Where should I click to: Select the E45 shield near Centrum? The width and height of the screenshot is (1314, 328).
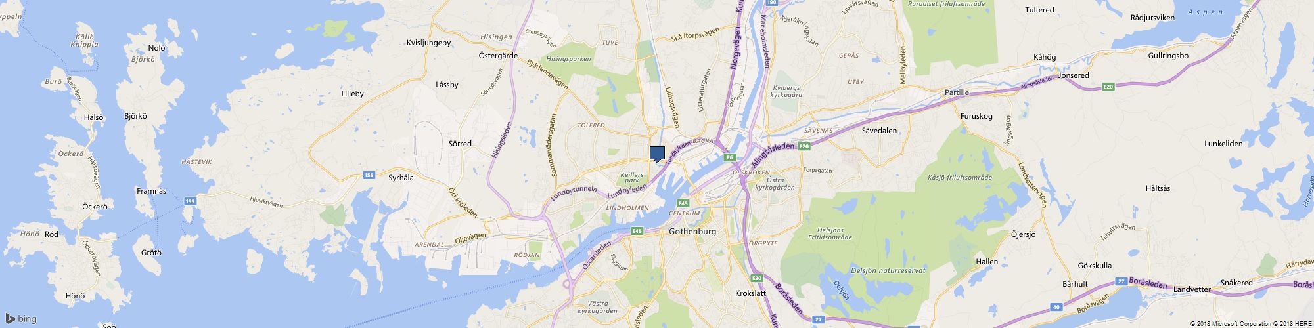[683, 203]
